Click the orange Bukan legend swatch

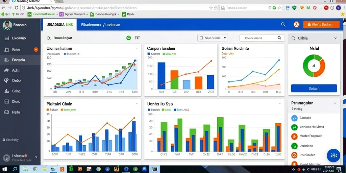(48, 110)
